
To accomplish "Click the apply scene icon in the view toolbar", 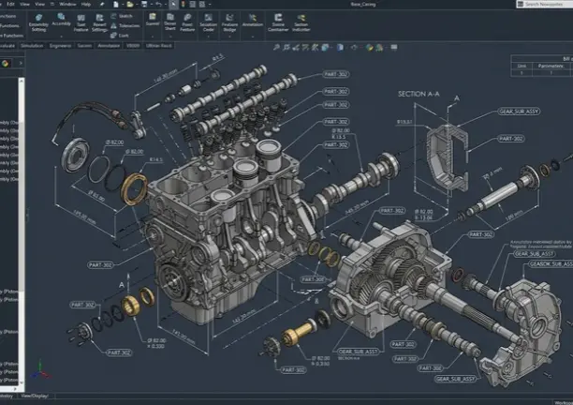I will click(379, 48).
